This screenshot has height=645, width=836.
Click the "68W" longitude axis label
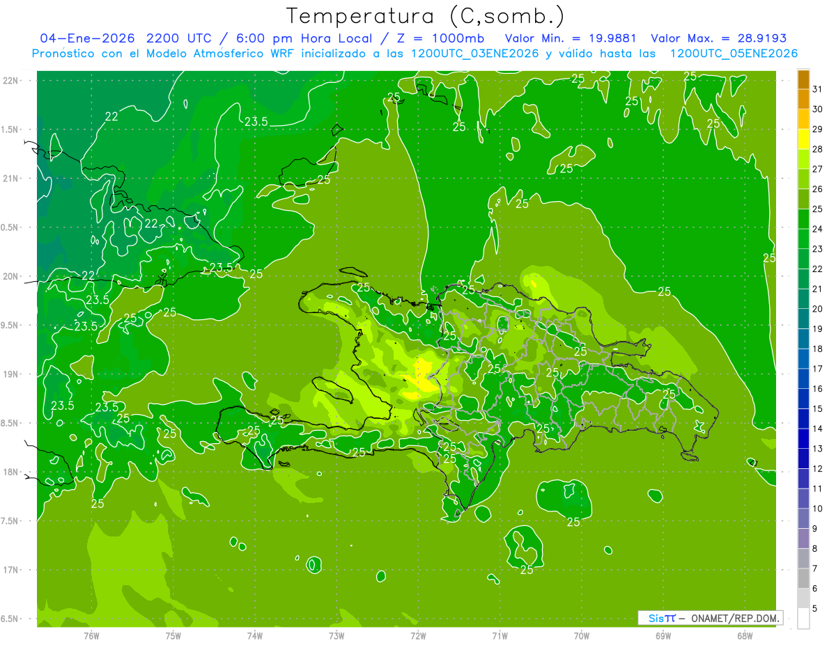click(745, 636)
